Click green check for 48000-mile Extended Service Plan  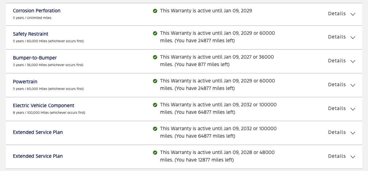click(x=155, y=153)
